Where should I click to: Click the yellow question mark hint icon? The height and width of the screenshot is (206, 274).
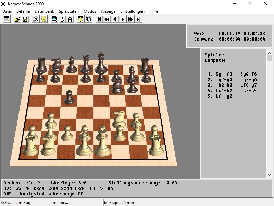pos(43,19)
